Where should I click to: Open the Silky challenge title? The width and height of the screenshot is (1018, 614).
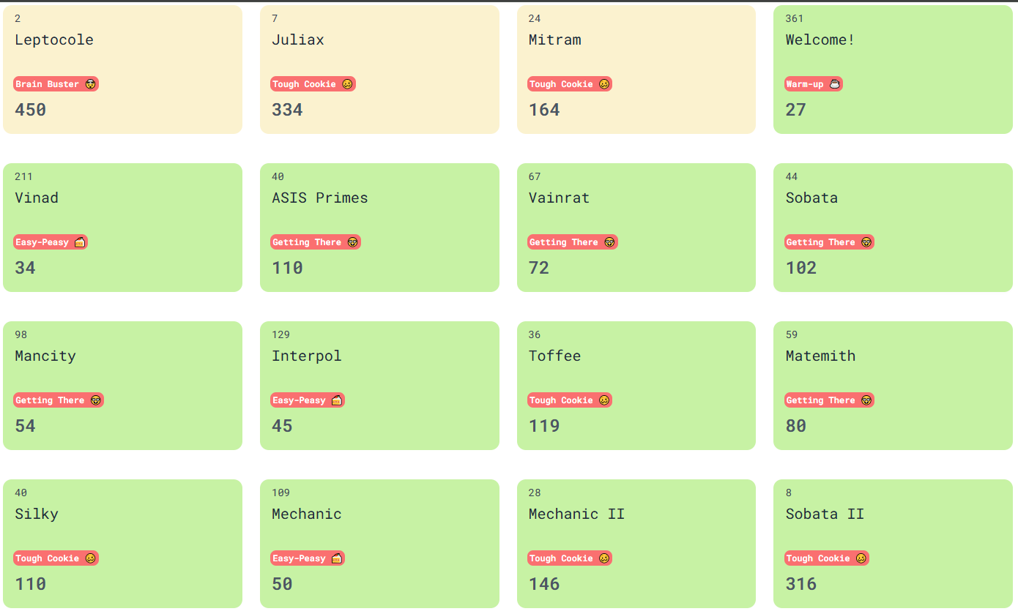point(37,514)
